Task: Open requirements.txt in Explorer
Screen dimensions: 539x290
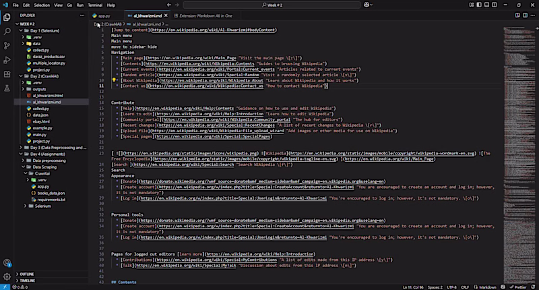Action: point(51,200)
